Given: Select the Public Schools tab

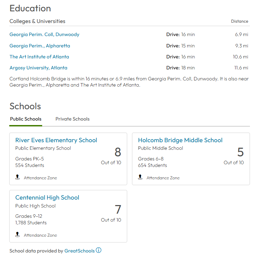Looking at the screenshot, I should [x=26, y=119].
